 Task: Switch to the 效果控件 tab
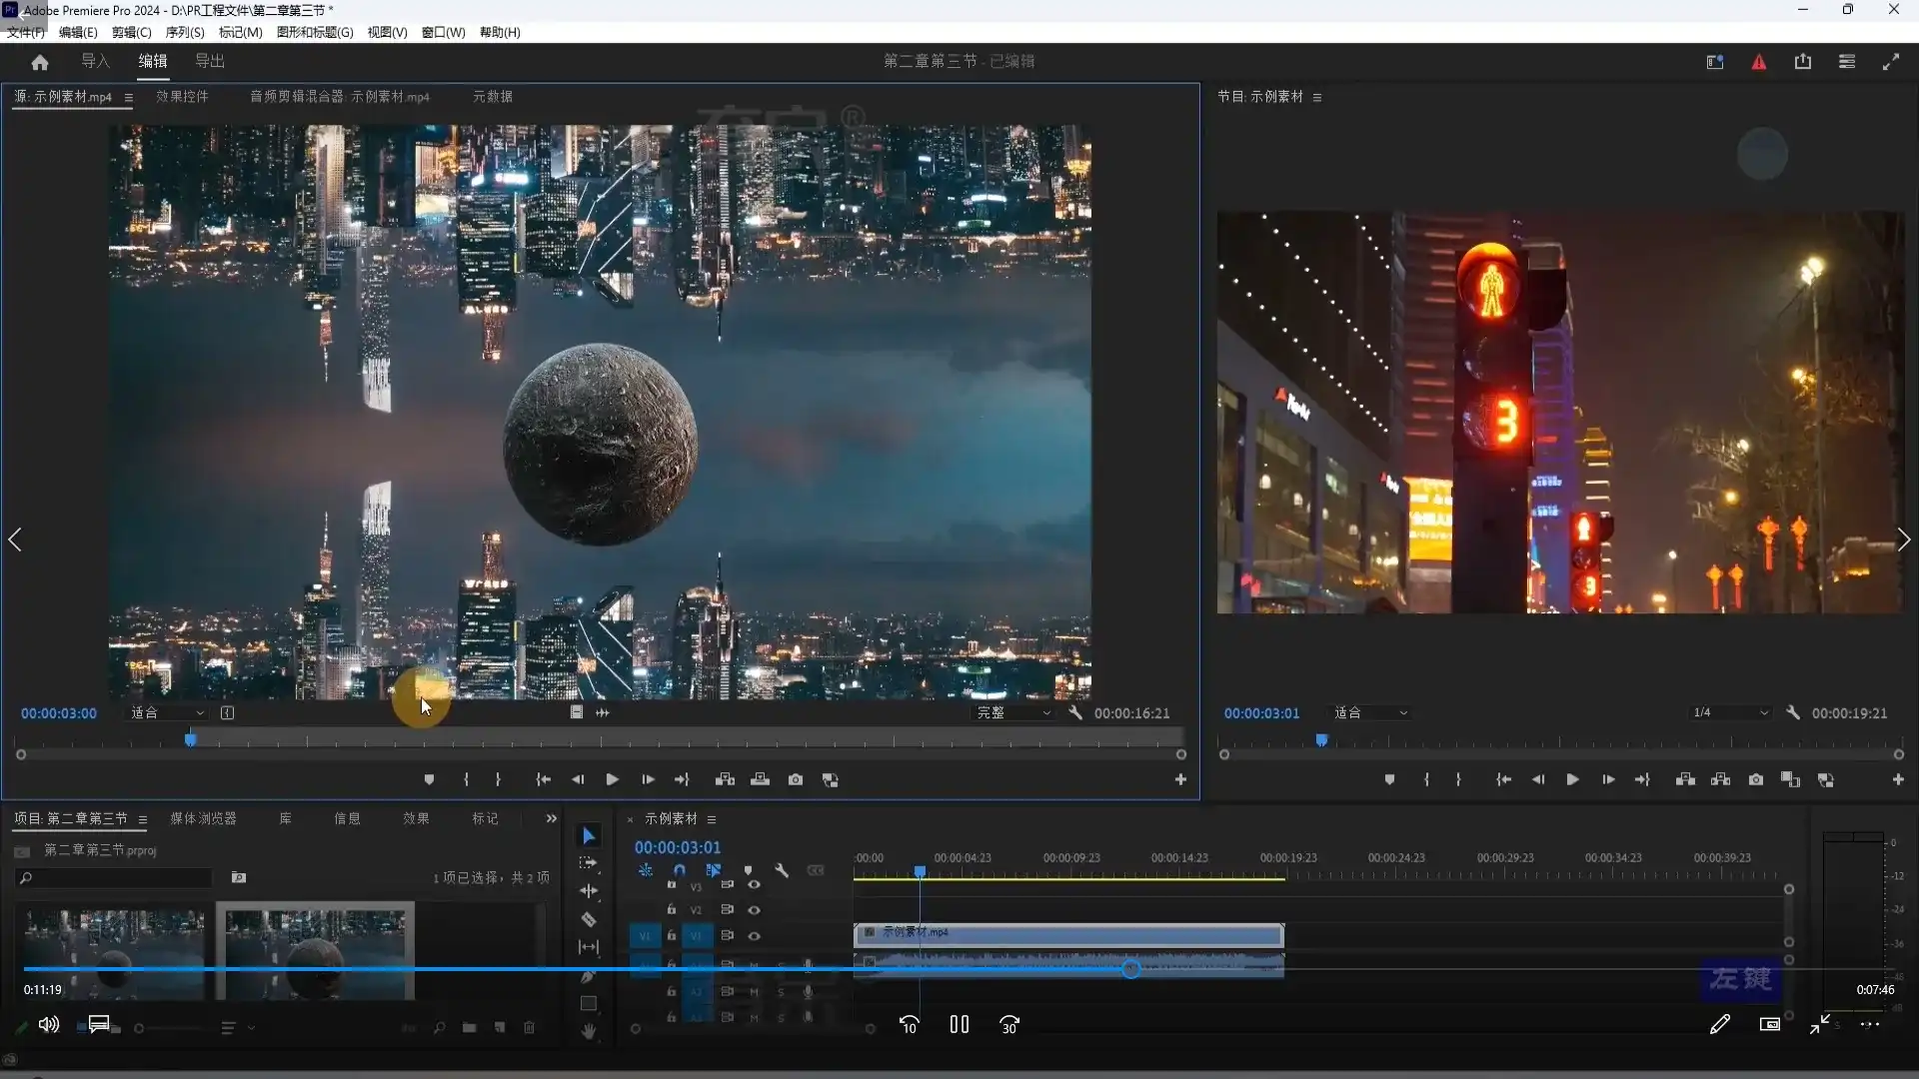click(x=182, y=97)
